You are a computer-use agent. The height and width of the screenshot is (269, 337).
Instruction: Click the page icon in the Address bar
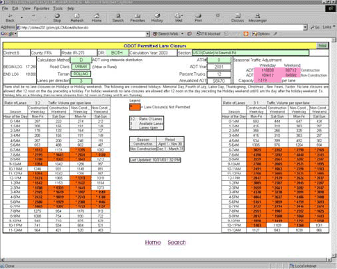(18, 28)
